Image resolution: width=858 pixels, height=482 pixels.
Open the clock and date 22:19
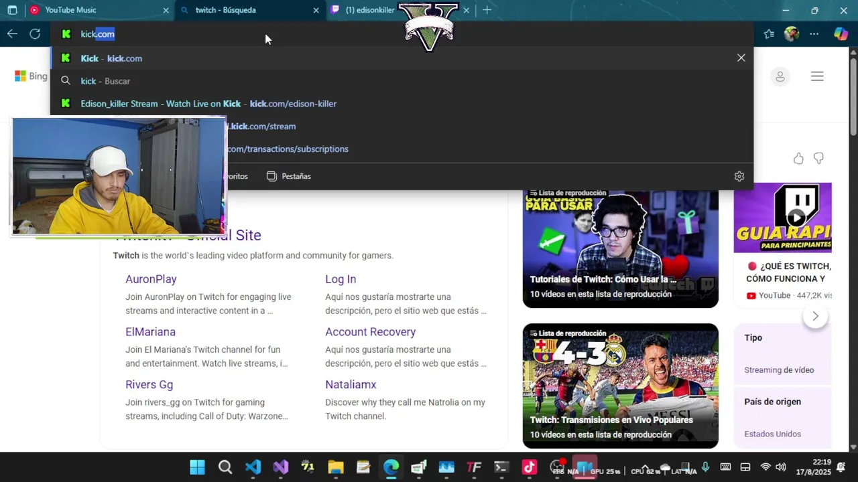click(x=813, y=467)
